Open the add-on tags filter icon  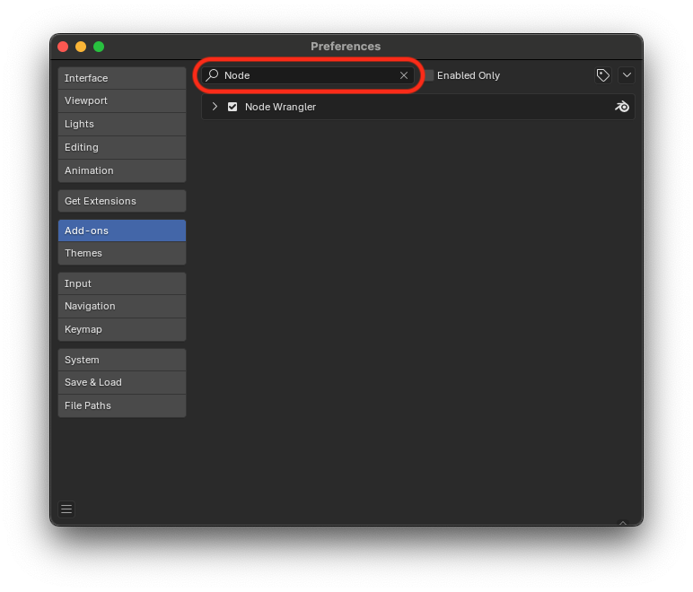603,75
